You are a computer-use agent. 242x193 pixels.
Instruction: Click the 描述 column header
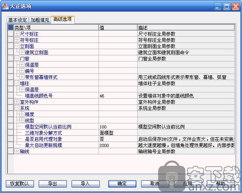(x=186, y=27)
